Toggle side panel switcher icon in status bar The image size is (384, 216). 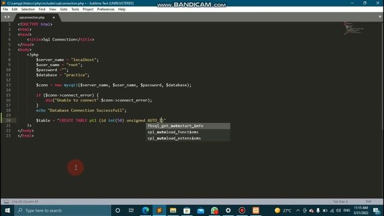[7, 202]
